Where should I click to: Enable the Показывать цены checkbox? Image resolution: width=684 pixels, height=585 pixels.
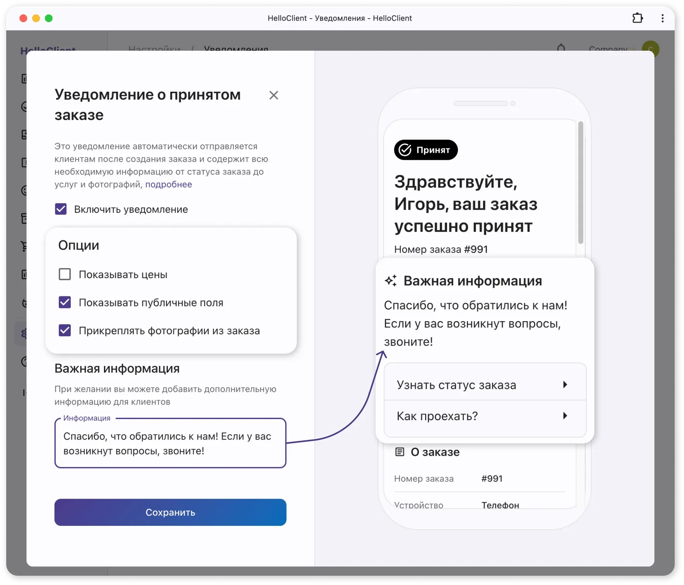65,274
